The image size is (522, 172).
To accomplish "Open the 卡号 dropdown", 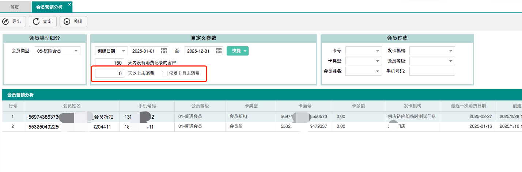I will coord(364,51).
